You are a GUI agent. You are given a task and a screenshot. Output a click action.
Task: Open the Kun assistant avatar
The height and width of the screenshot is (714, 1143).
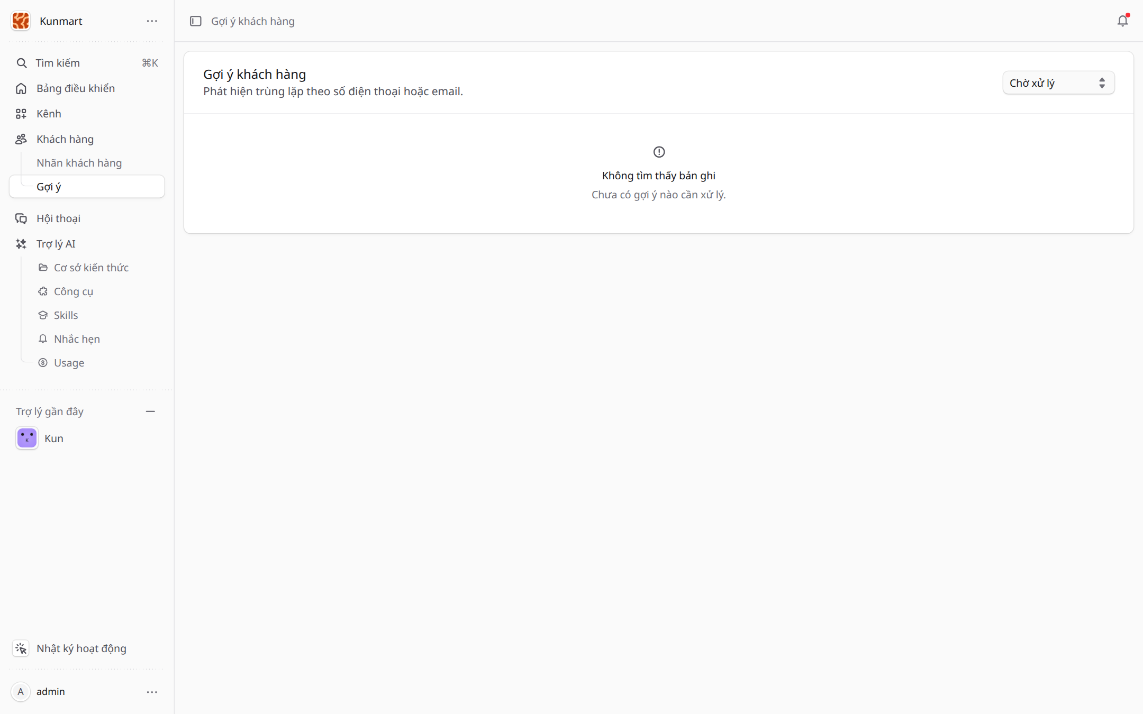27,438
